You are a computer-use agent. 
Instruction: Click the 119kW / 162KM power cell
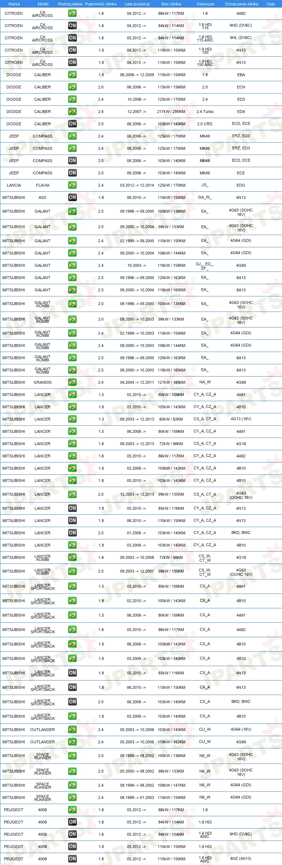tap(171, 742)
